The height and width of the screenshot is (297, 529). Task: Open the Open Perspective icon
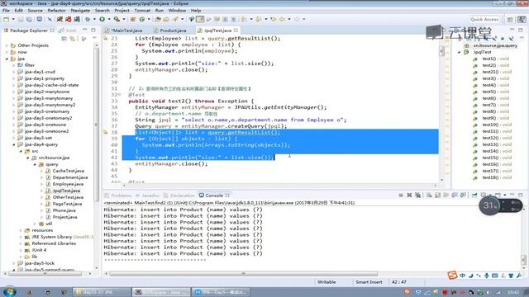510,20
